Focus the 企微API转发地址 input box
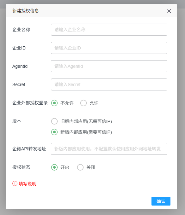The image size is (185, 215). 109,149
